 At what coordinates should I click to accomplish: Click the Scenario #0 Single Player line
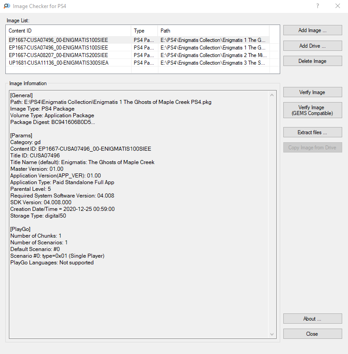coord(58,256)
